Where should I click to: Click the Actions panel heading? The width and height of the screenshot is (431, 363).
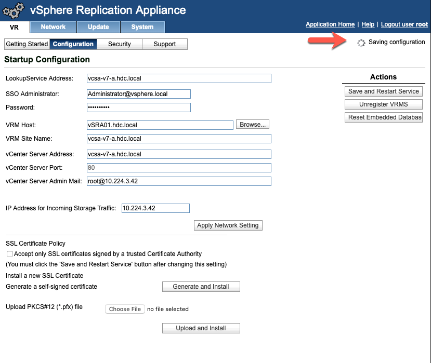click(x=383, y=77)
